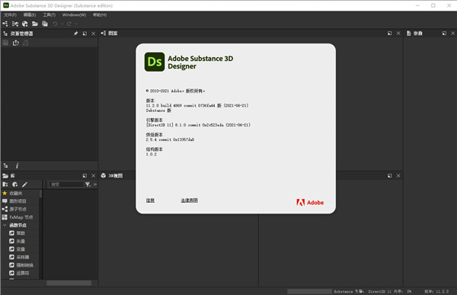Click the new MDL material sphere icon in toolbar

tap(25, 24)
